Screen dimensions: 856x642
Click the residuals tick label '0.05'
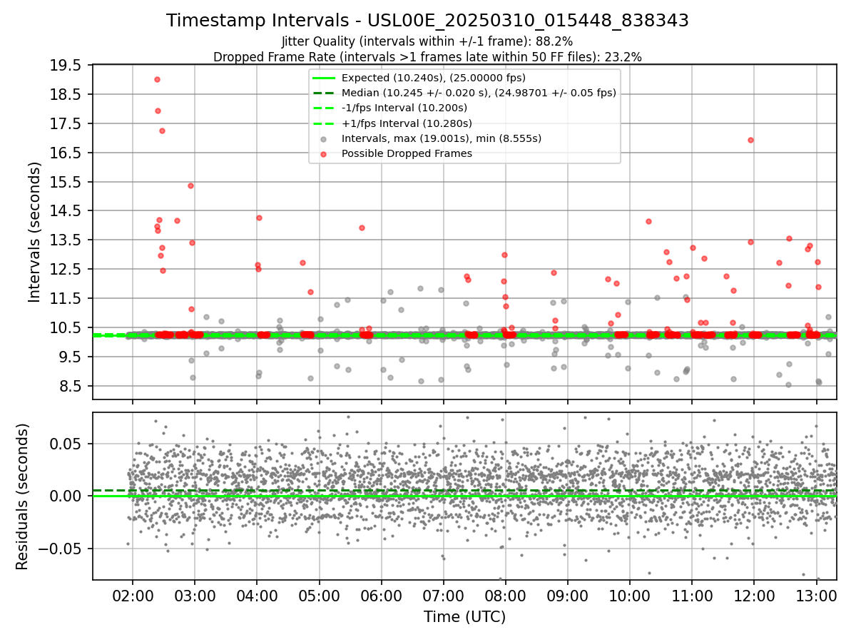[67, 444]
